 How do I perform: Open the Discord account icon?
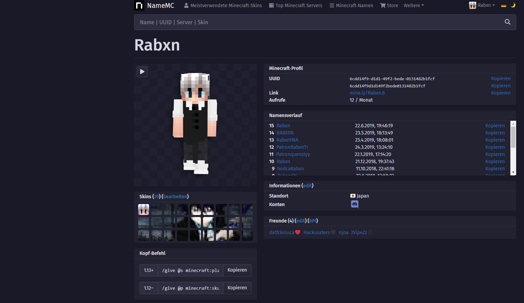[354, 204]
